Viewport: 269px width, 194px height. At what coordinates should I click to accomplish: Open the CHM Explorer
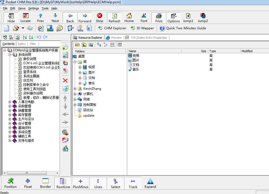(112, 28)
